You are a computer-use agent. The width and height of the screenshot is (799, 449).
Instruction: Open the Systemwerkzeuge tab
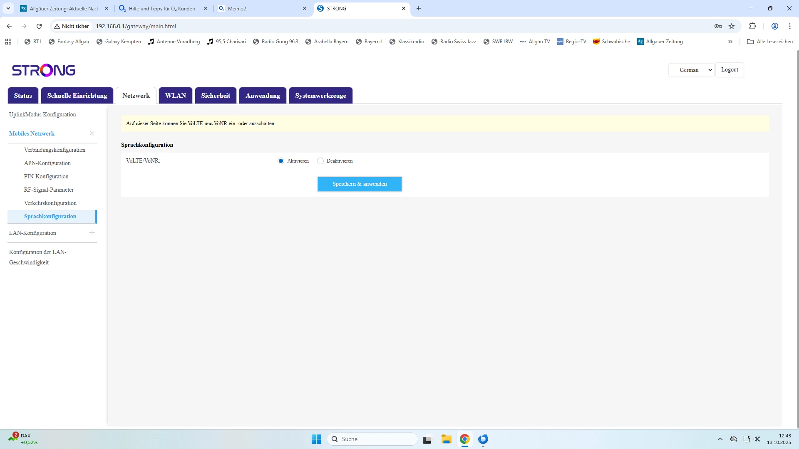[x=320, y=96]
